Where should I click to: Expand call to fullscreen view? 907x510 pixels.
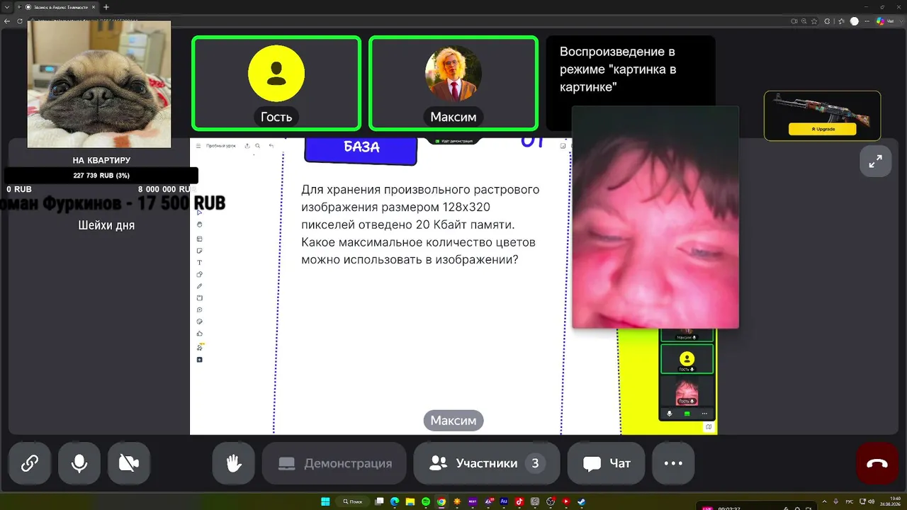[x=876, y=161]
